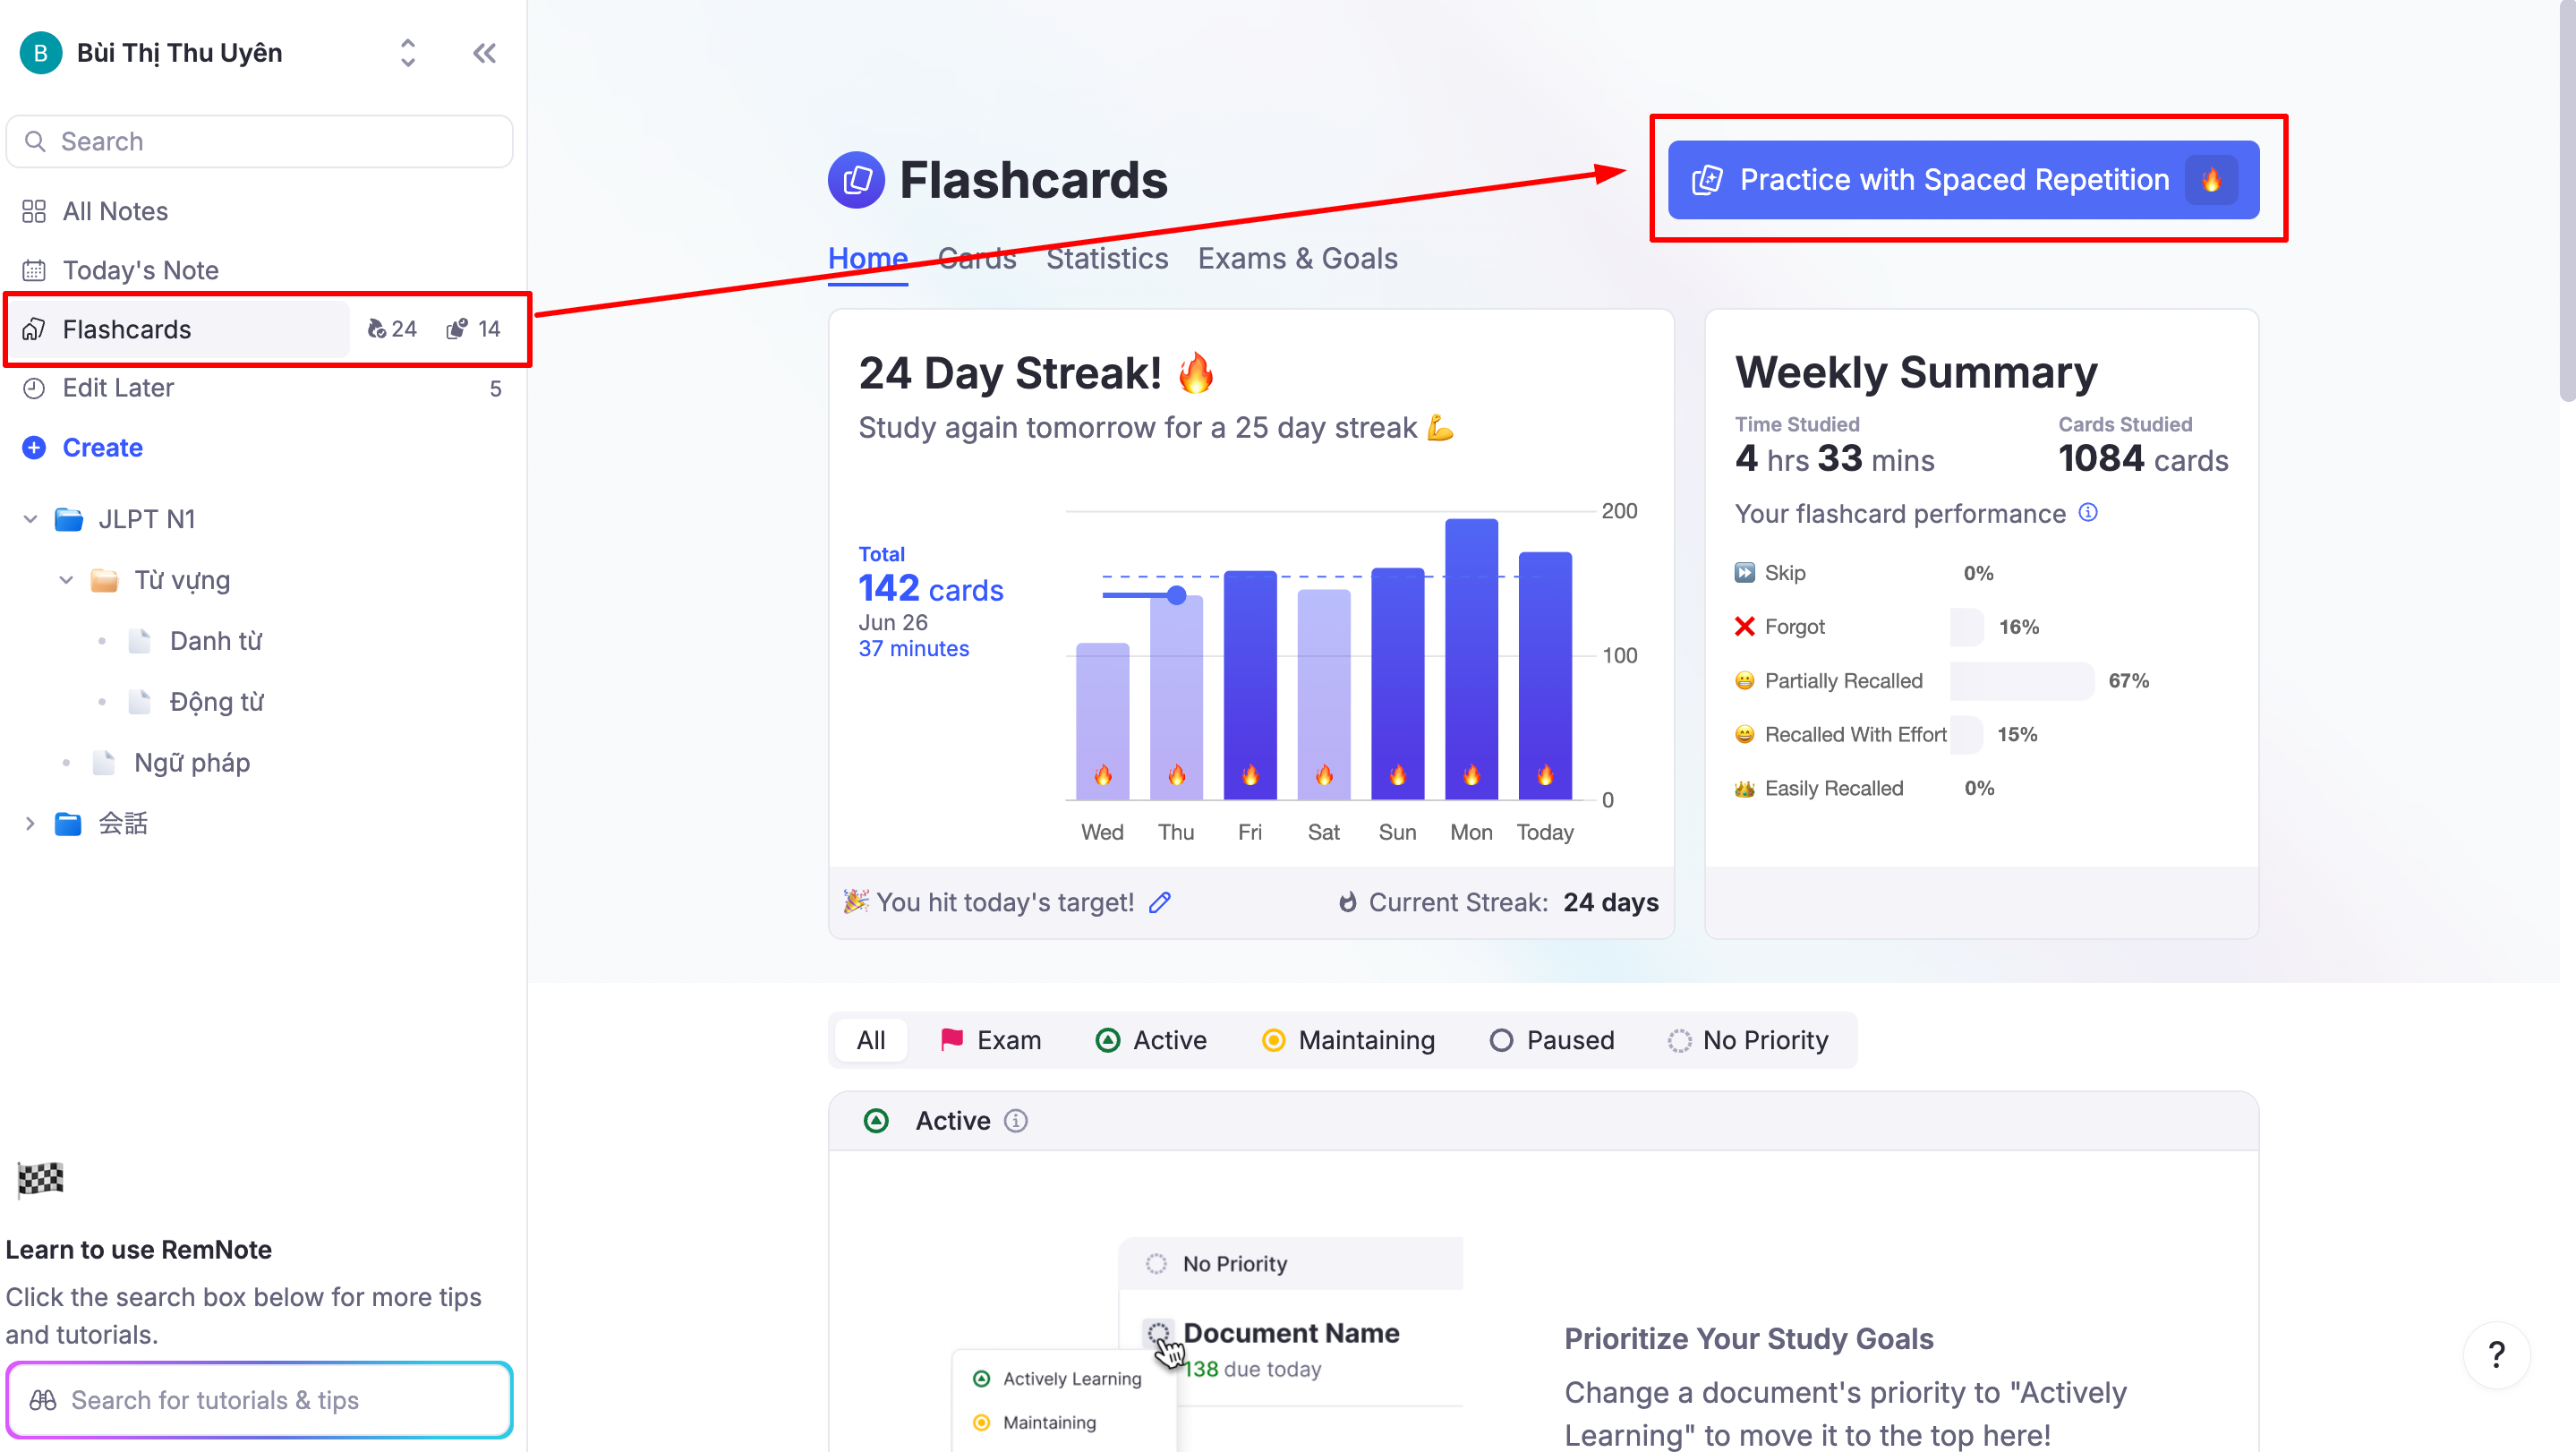Collapse the sidebar with double-chevron icon
Screen dimensions: 2576x1452
pyautogui.click(x=484, y=53)
